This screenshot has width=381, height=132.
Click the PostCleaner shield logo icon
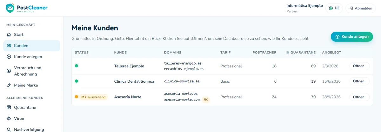pos(10,8)
